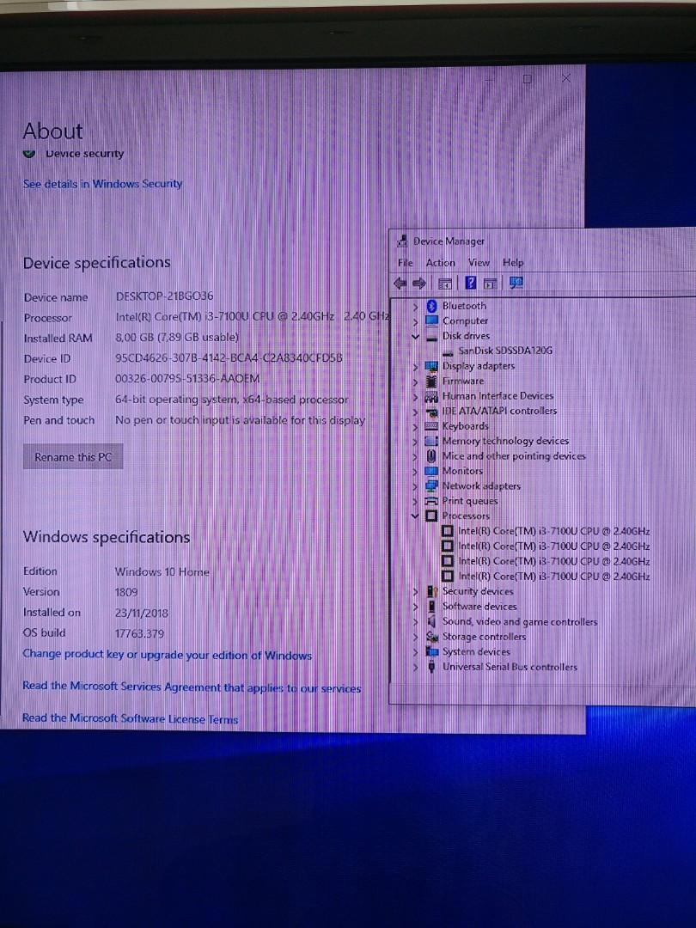Expand the System devices chevron

tap(416, 651)
